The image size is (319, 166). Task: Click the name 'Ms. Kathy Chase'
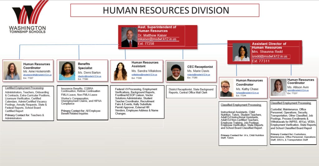tap(247, 89)
